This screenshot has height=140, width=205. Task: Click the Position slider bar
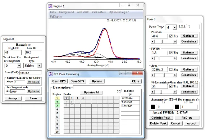click(x=164, y=42)
